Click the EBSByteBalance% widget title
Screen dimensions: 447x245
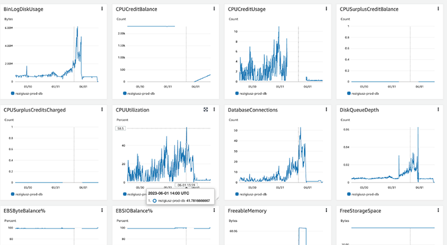tap(25, 211)
